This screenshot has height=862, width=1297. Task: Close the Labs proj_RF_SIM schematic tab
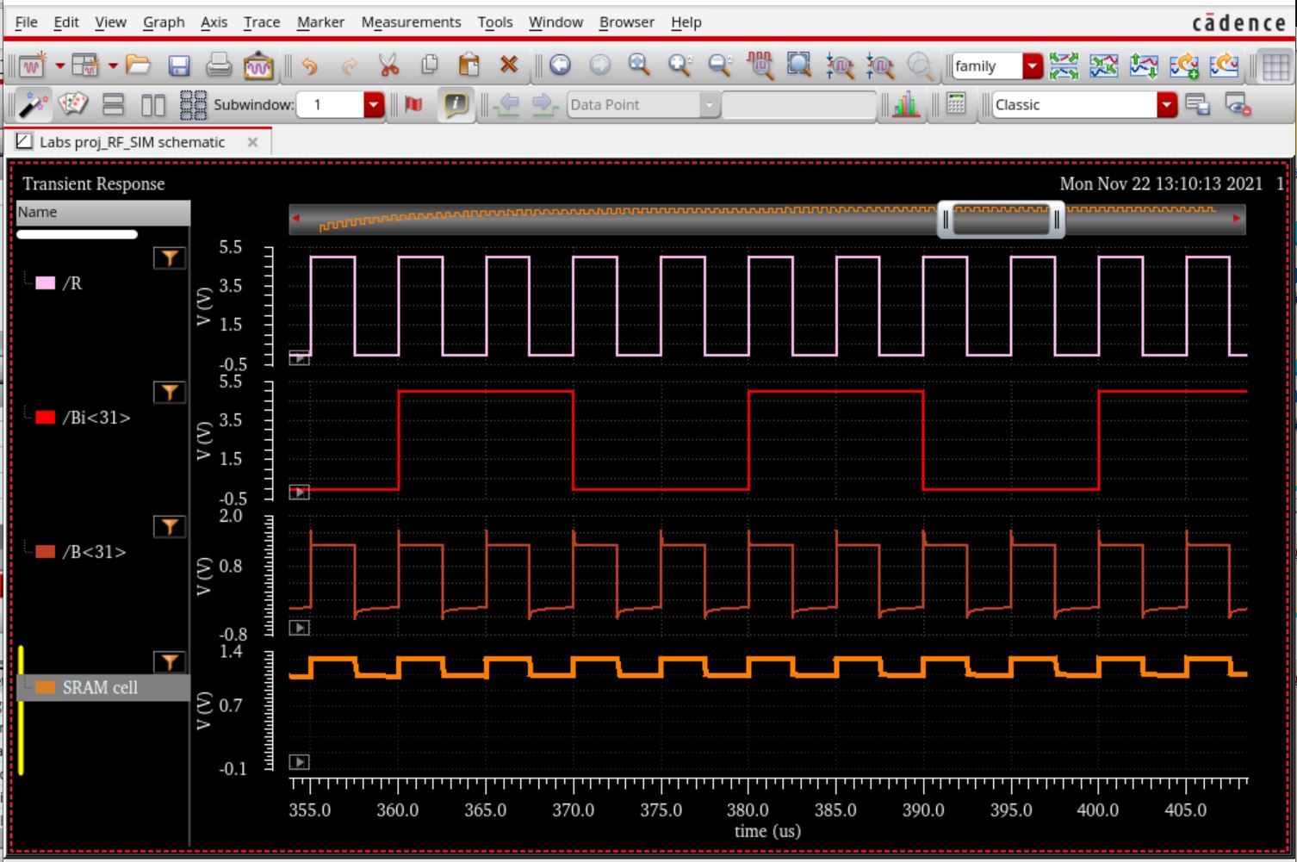click(x=252, y=142)
